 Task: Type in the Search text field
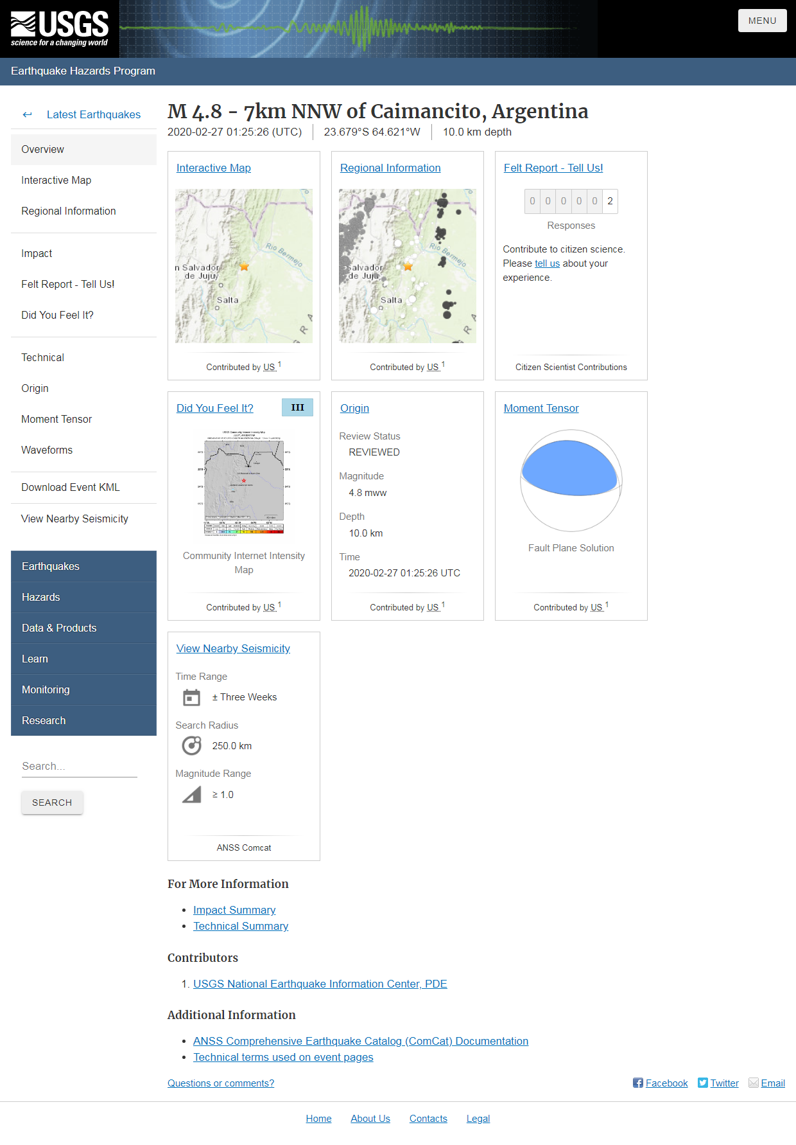[79, 766]
